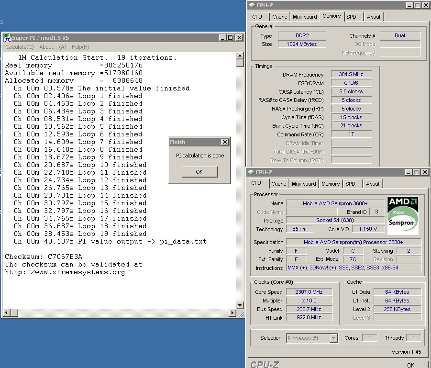Open the Calculate(C) menu in Super PI
Screen dimensions: 431x368
20,47
